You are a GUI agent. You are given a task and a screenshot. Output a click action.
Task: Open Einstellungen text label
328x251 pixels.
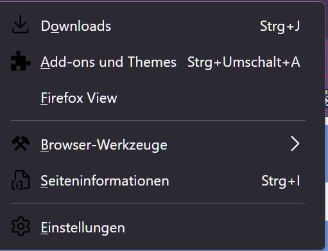click(83, 228)
